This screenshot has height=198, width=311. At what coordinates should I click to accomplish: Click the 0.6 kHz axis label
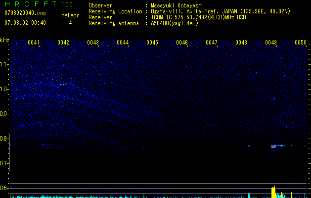[x=4, y=188]
